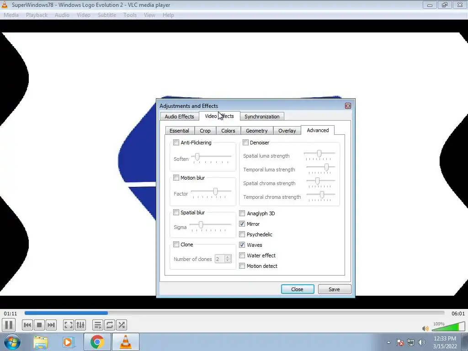Image resolution: width=468 pixels, height=351 pixels.
Task: Open extended settings equalizer icon
Action: [80, 325]
